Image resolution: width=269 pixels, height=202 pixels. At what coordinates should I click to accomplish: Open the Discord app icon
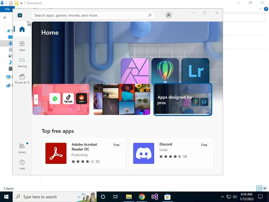click(x=144, y=153)
